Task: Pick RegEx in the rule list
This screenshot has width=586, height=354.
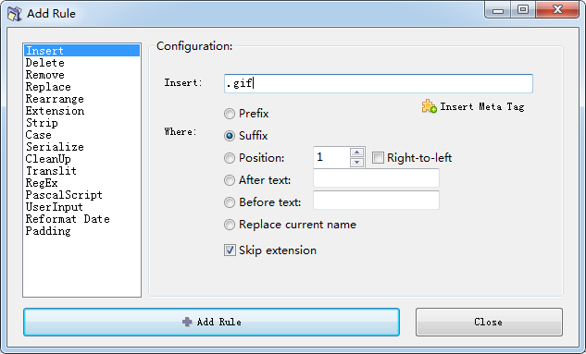Action: (81, 183)
